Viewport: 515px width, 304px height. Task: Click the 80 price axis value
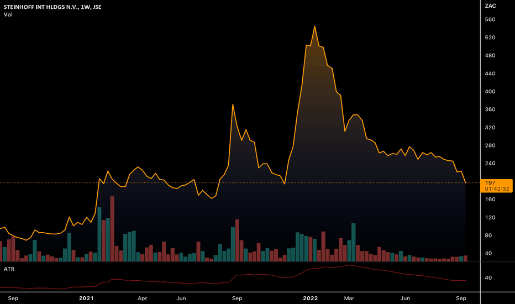coord(488,235)
